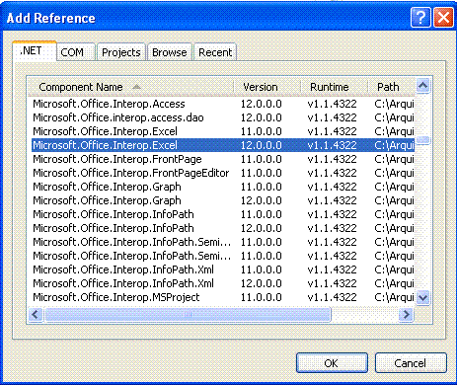Click the horizontal scrollbar thumb
The height and width of the screenshot is (385, 457).
point(188,314)
